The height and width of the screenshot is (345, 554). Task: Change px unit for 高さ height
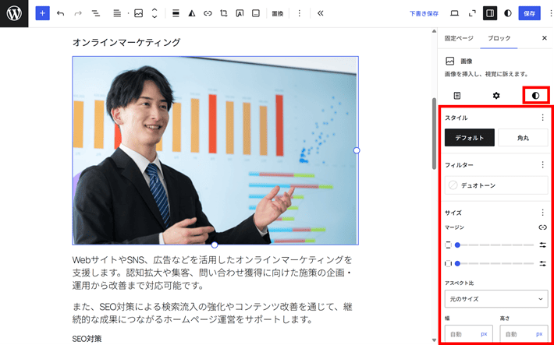[x=539, y=334]
